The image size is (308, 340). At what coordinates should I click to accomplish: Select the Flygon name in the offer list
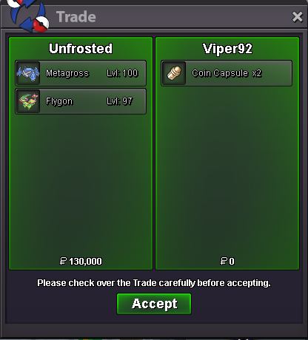point(59,101)
